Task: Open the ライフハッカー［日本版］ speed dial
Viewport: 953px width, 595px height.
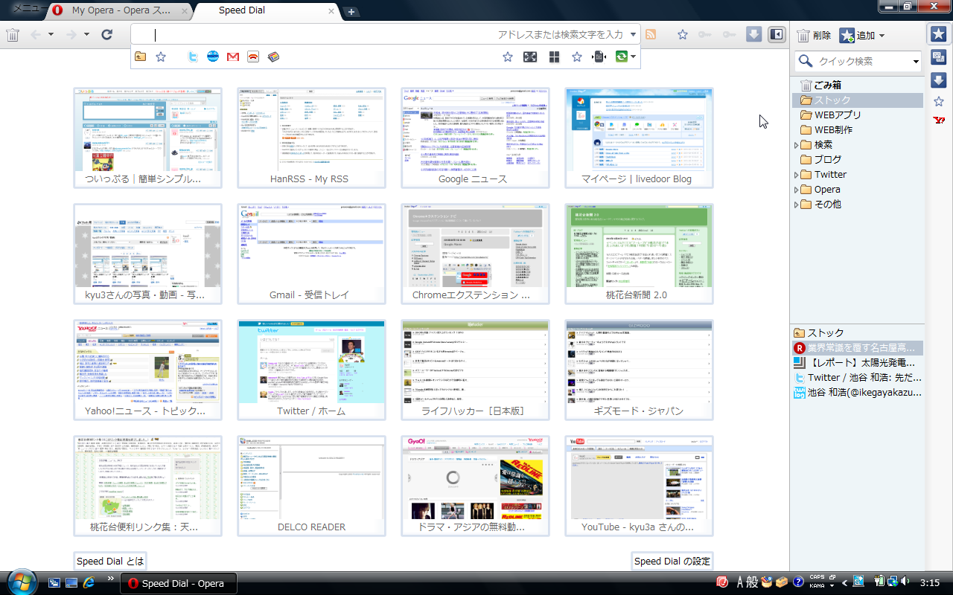Action: (x=475, y=370)
